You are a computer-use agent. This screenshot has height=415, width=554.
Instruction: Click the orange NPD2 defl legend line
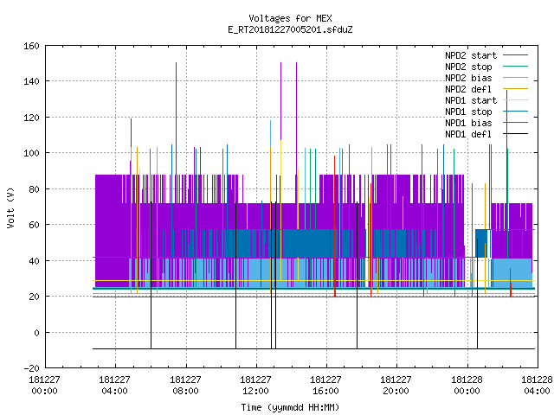click(515, 89)
